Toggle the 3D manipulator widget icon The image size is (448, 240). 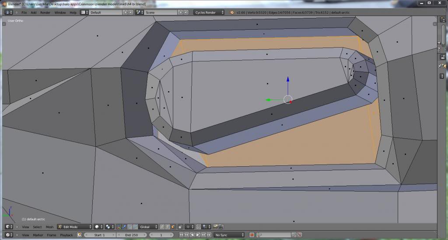click(x=119, y=227)
